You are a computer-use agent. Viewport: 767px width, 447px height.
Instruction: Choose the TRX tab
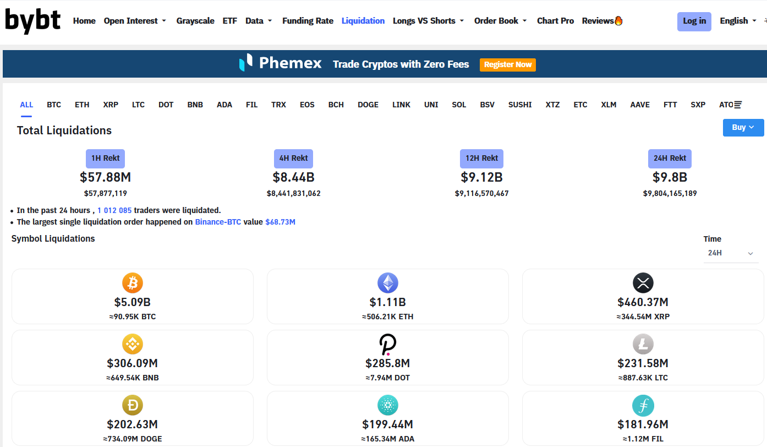pyautogui.click(x=279, y=105)
